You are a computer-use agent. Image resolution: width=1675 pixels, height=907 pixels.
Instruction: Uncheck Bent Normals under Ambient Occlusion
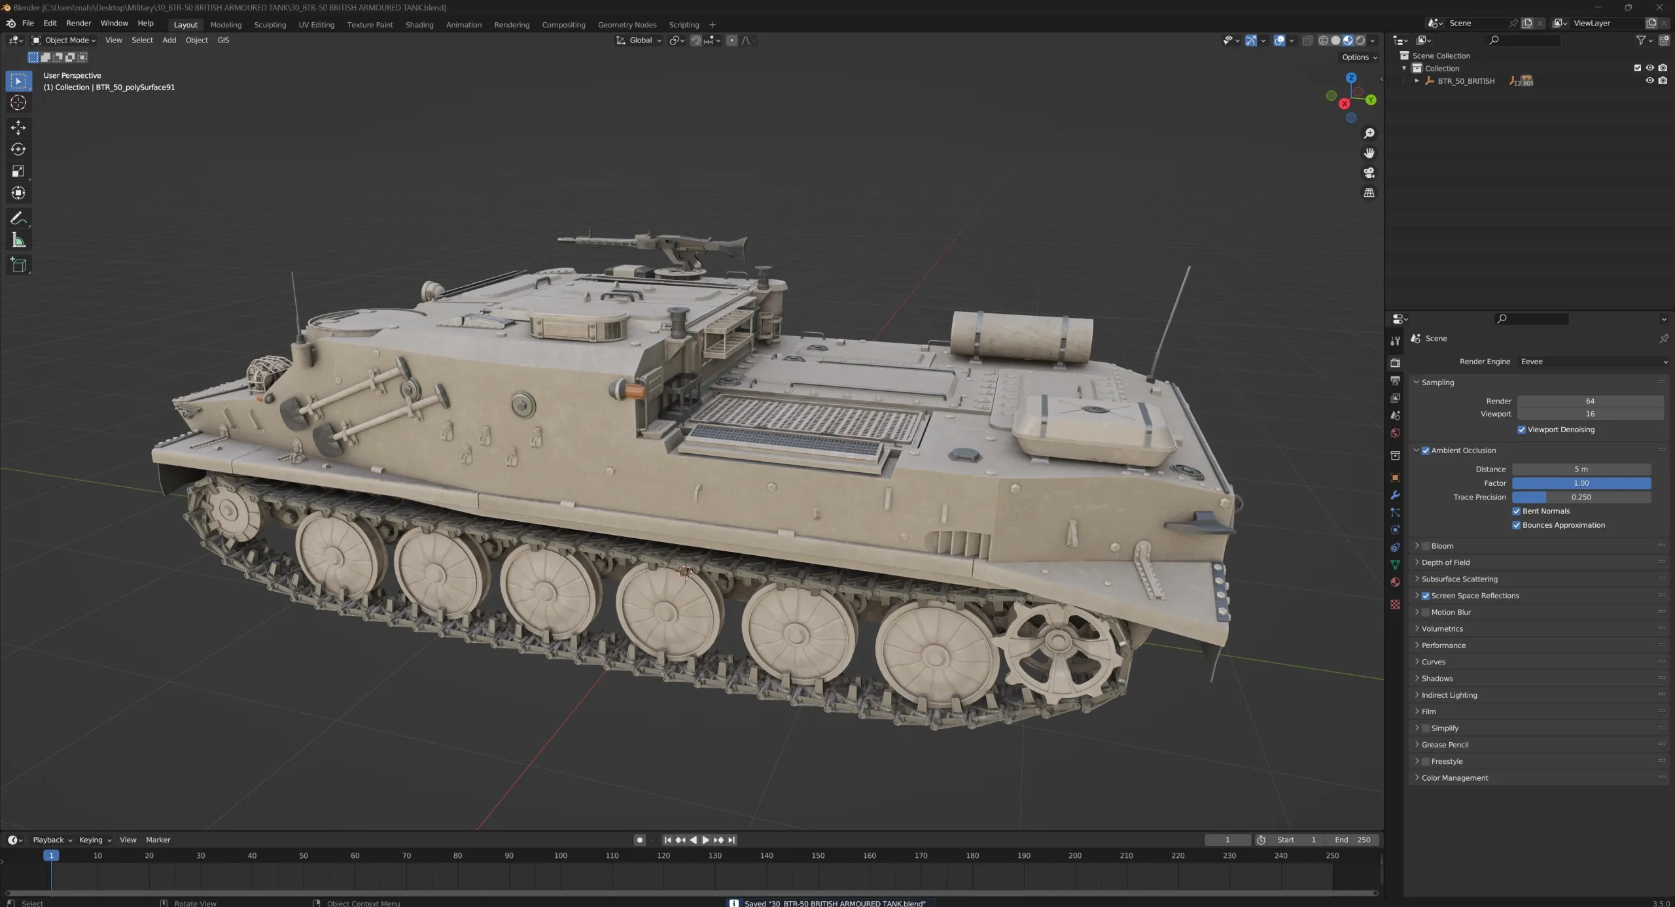click(x=1517, y=511)
